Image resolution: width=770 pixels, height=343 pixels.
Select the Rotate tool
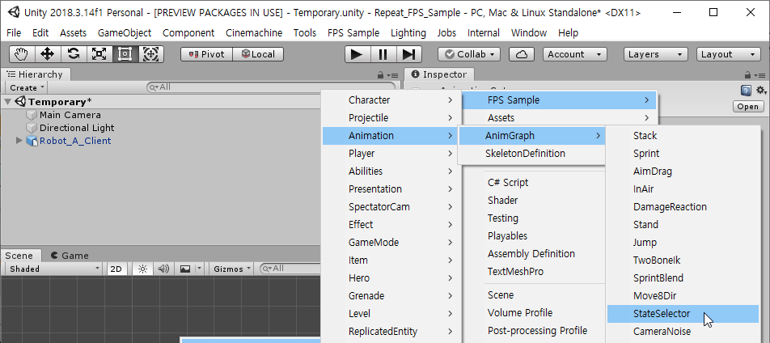point(74,54)
